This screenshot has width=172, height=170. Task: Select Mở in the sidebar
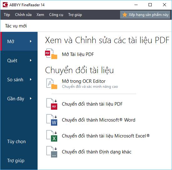tap(19, 41)
